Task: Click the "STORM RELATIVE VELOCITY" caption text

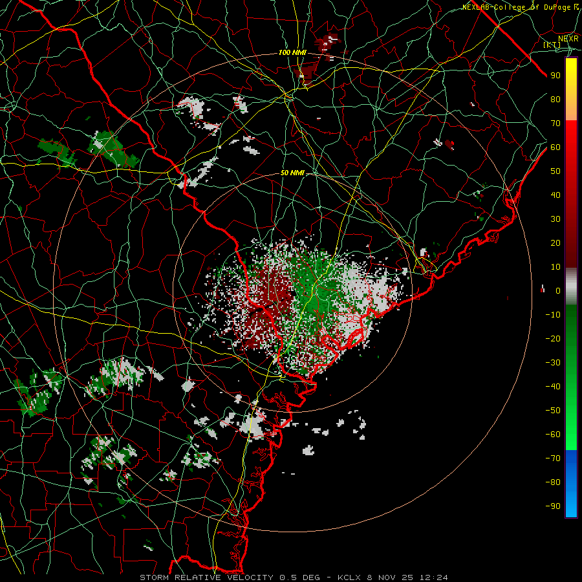Action: (206, 577)
